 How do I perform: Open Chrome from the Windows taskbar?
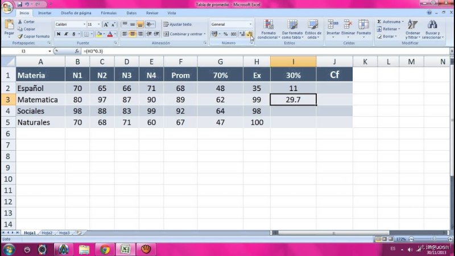tap(105, 249)
